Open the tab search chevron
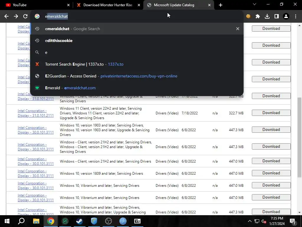The width and height of the screenshot is (302, 227). tap(255, 4)
